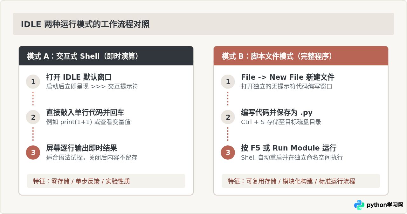Image resolution: width=407 pixels, height=214 pixels.
Task: Select the line "Shell 自动重启并在独立命名空间执行"
Action: 292,157
